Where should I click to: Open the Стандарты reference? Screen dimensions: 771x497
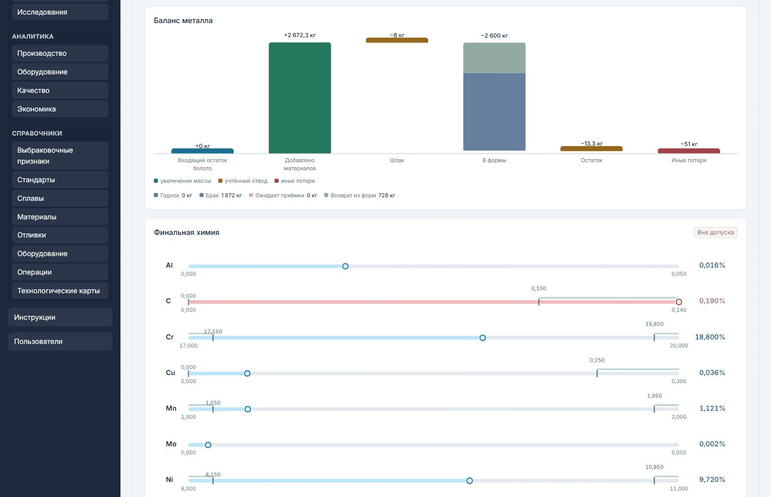(x=60, y=180)
